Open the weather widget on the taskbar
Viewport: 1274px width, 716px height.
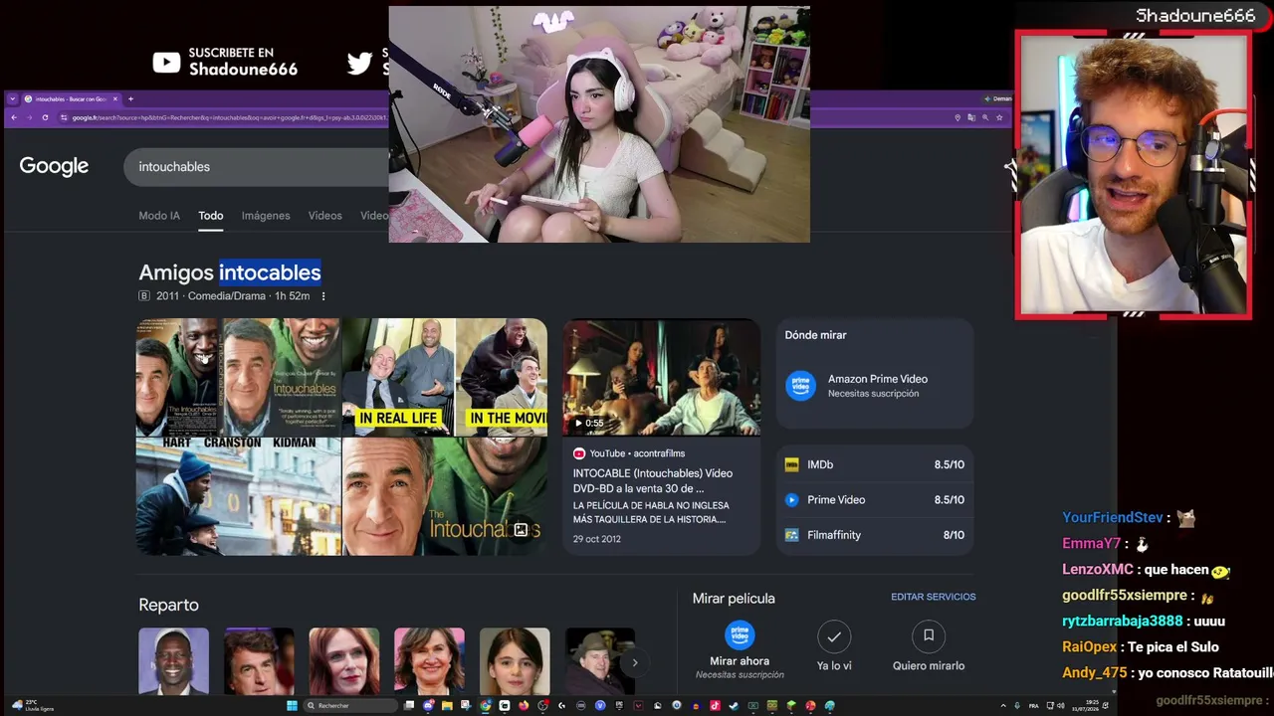coord(32,706)
